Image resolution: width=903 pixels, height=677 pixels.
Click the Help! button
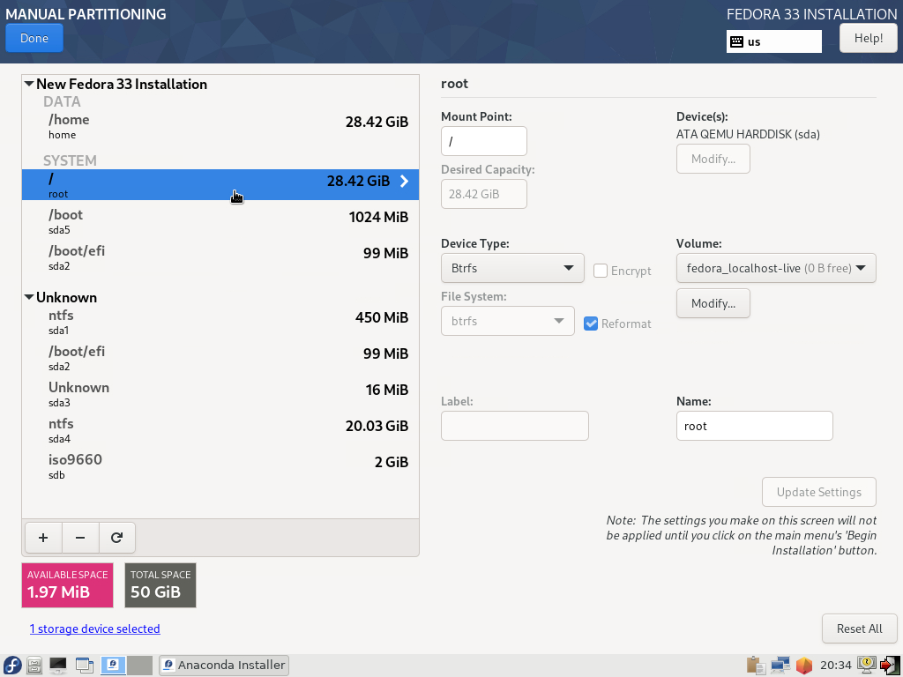(869, 38)
